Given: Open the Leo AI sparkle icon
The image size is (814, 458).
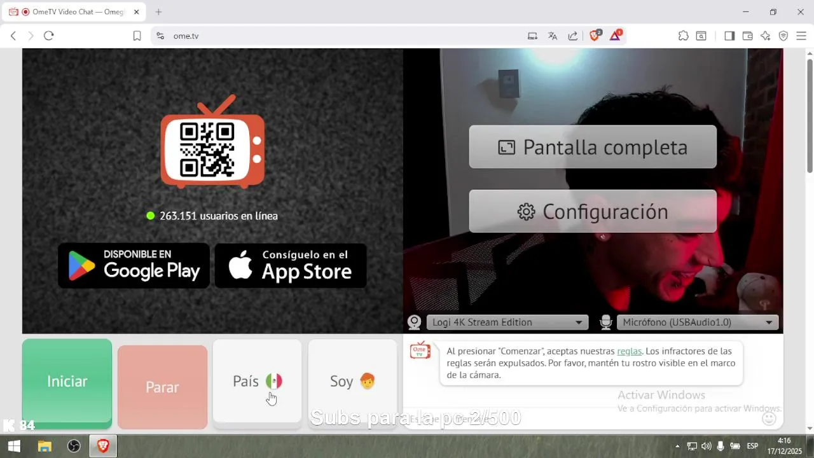Looking at the screenshot, I should [766, 36].
